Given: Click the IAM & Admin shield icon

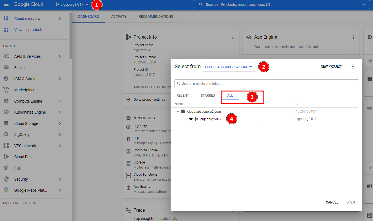Looking at the screenshot, I should point(6,79).
